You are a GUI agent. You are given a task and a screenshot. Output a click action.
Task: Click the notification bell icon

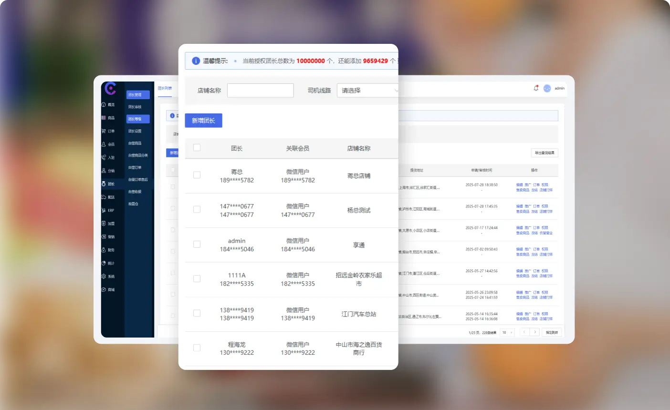pyautogui.click(x=536, y=88)
